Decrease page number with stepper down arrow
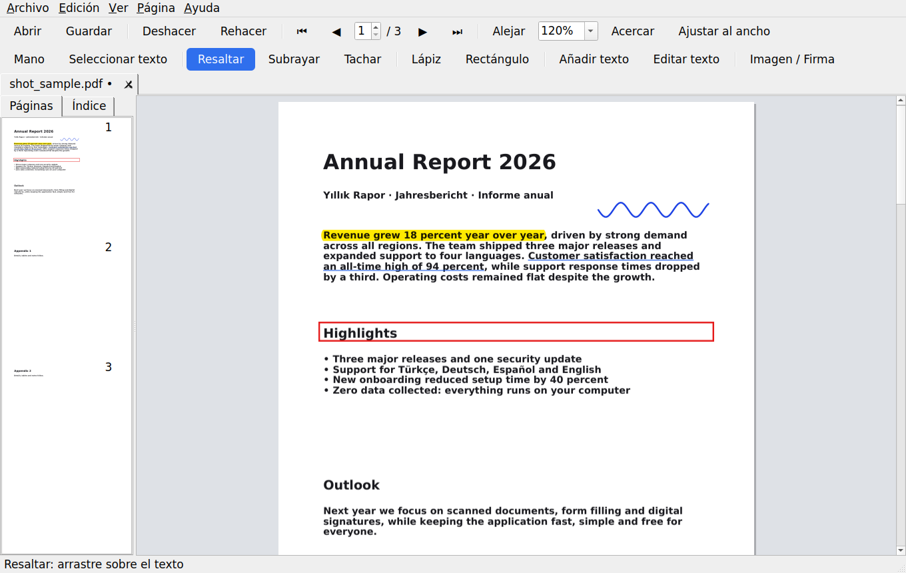The image size is (906, 573). coord(376,35)
